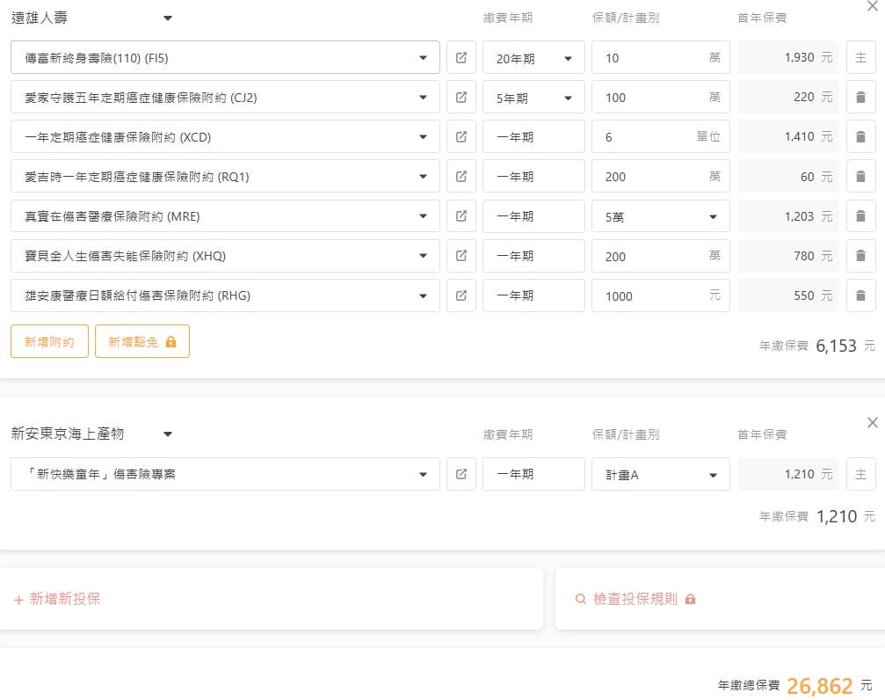Open external link for 寶貝金人生 (XHQ)

click(x=461, y=256)
